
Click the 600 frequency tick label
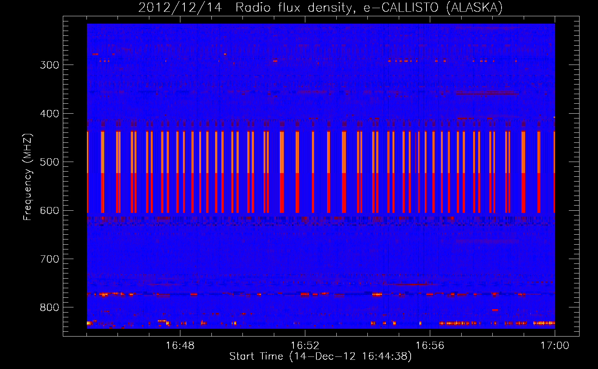click(50, 211)
